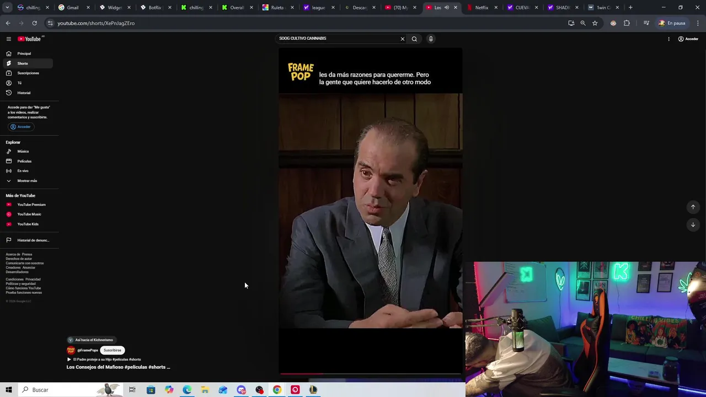Open Chrome three-dot menu

coord(698,23)
